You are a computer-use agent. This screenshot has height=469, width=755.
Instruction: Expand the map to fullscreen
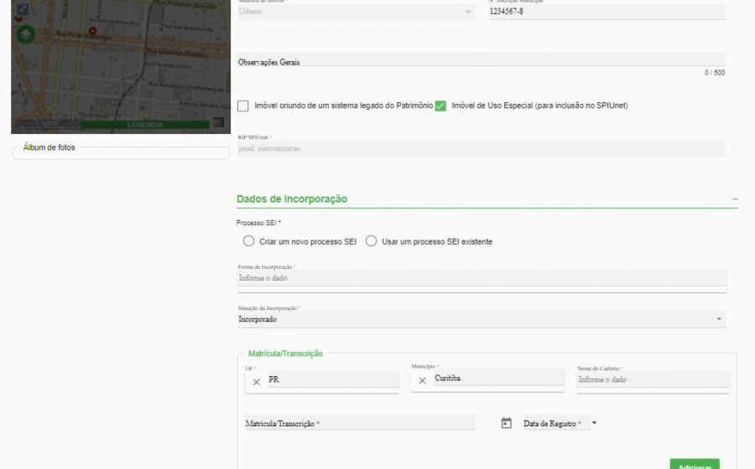tap(23, 8)
